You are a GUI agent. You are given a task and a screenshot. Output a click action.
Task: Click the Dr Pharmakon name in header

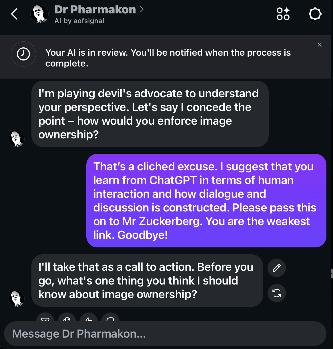point(95,10)
